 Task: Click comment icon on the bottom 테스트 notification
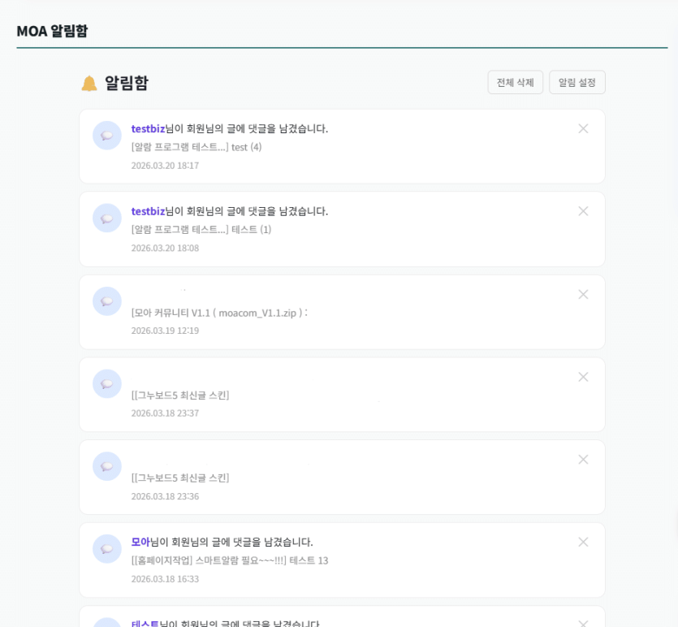click(106, 621)
